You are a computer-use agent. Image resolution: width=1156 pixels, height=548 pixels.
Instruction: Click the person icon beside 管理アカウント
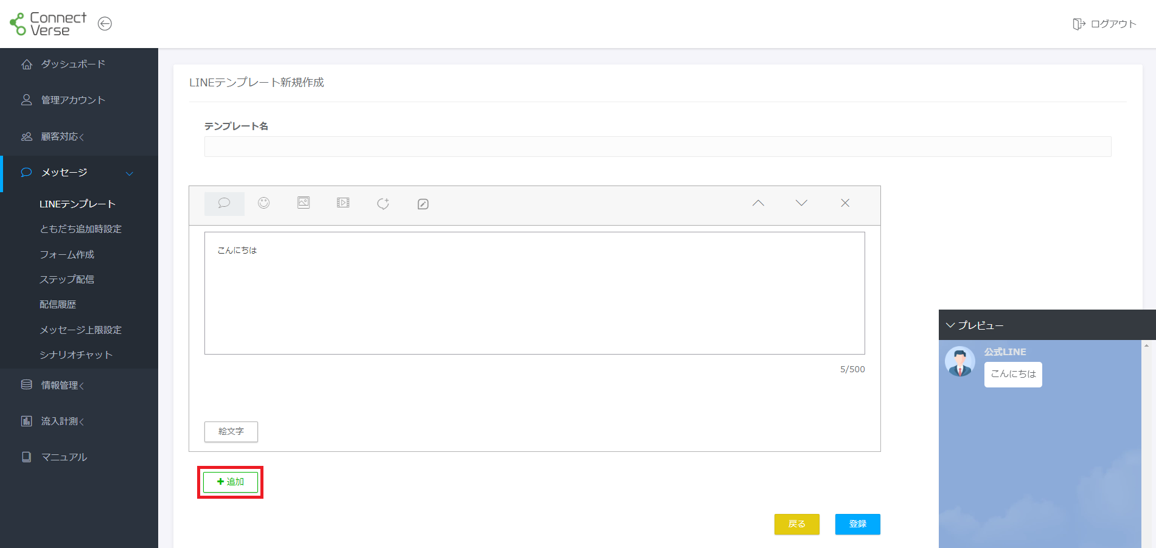[27, 100]
